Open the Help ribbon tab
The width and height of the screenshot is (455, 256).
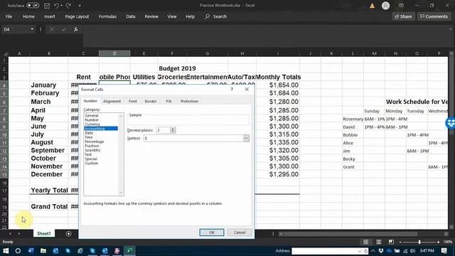[x=190, y=16]
